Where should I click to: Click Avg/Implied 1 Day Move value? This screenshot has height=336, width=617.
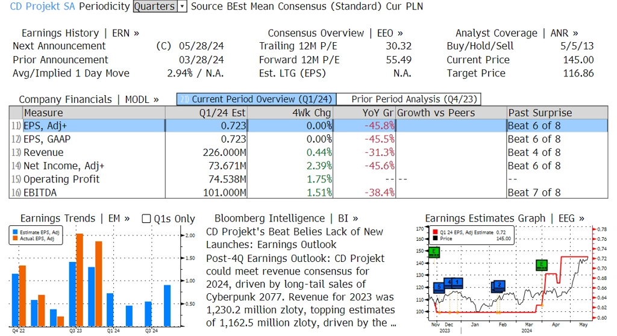point(195,73)
